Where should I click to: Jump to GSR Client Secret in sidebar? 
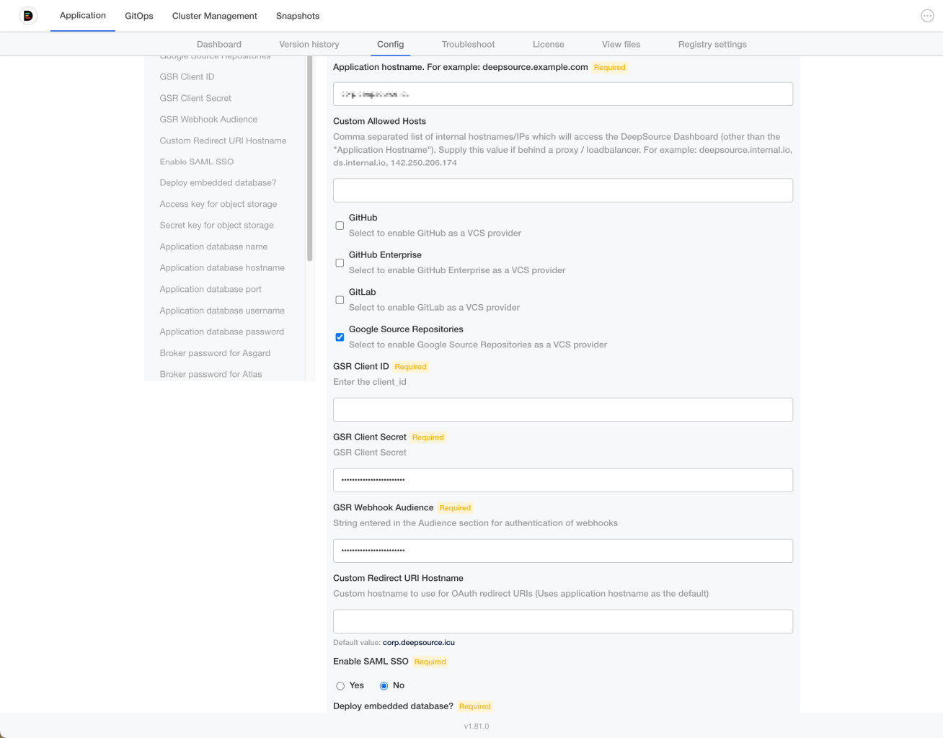coord(195,98)
